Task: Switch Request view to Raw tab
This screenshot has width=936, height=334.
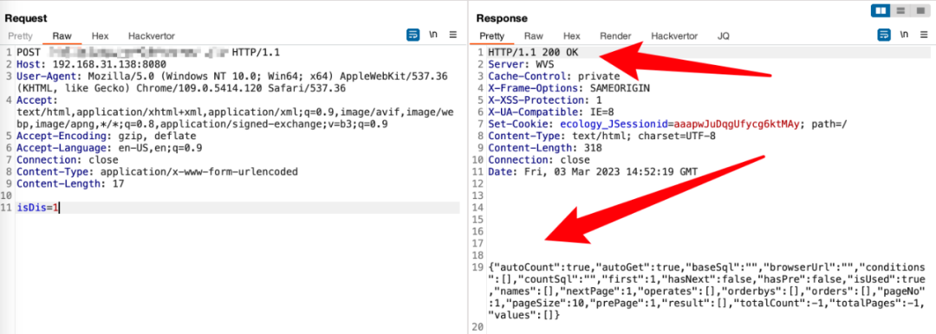Action: [x=62, y=35]
